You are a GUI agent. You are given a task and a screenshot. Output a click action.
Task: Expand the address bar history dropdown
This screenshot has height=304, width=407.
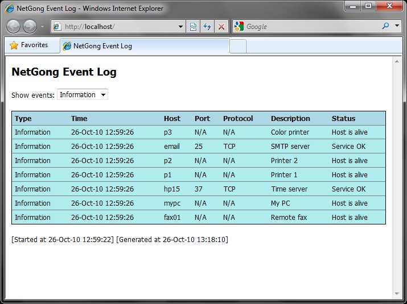181,27
